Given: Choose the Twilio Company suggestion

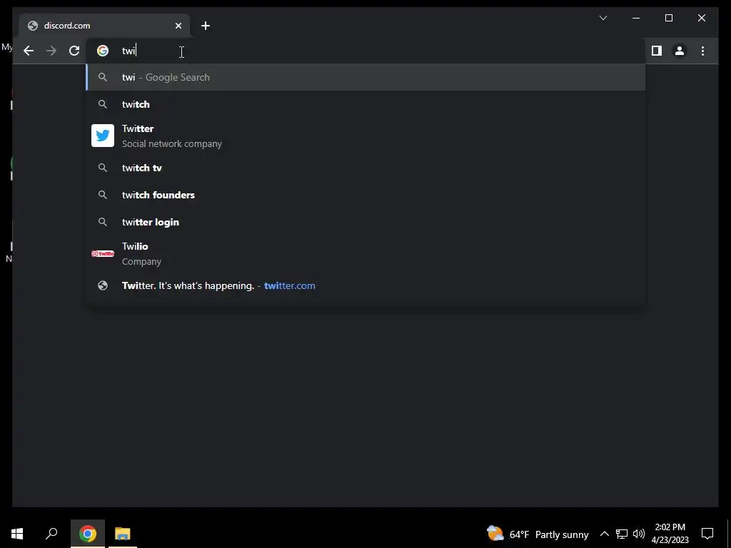Looking at the screenshot, I should click(365, 253).
